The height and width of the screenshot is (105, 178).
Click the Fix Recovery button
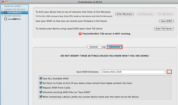(x=165, y=14)
